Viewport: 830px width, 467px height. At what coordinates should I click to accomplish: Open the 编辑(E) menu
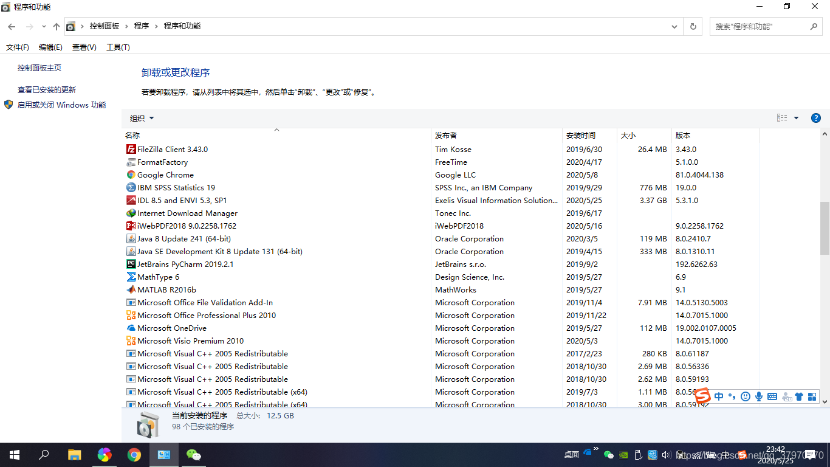tap(50, 47)
